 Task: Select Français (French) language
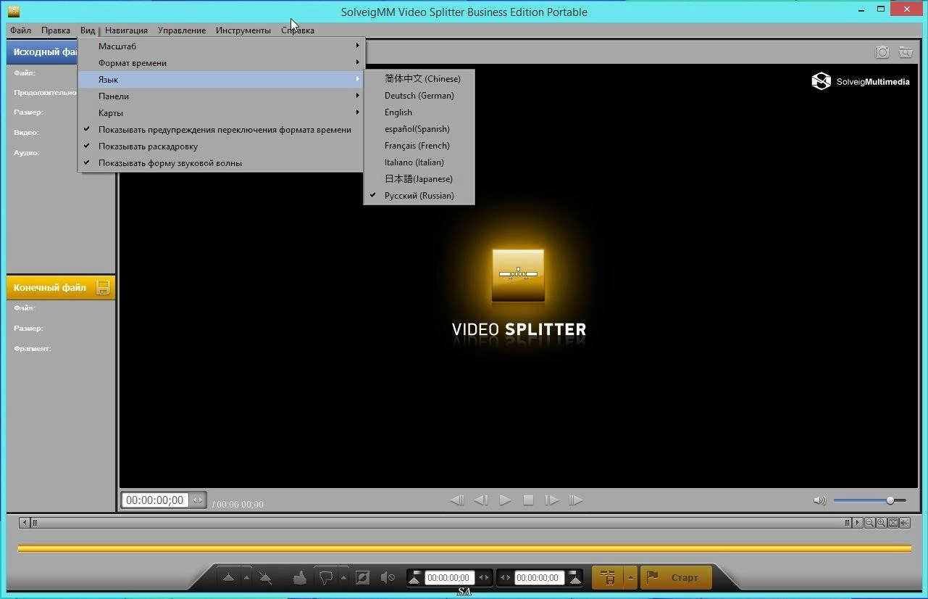pos(419,146)
